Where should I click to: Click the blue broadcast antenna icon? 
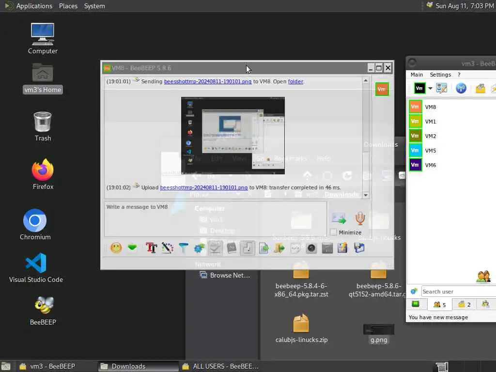coord(461,88)
